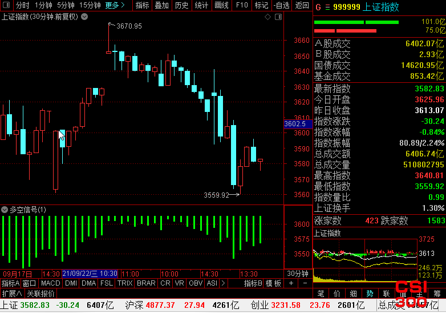This screenshot has width=446, height=313.
Task: Click the 统计 statistics button
Action: coord(201,5)
